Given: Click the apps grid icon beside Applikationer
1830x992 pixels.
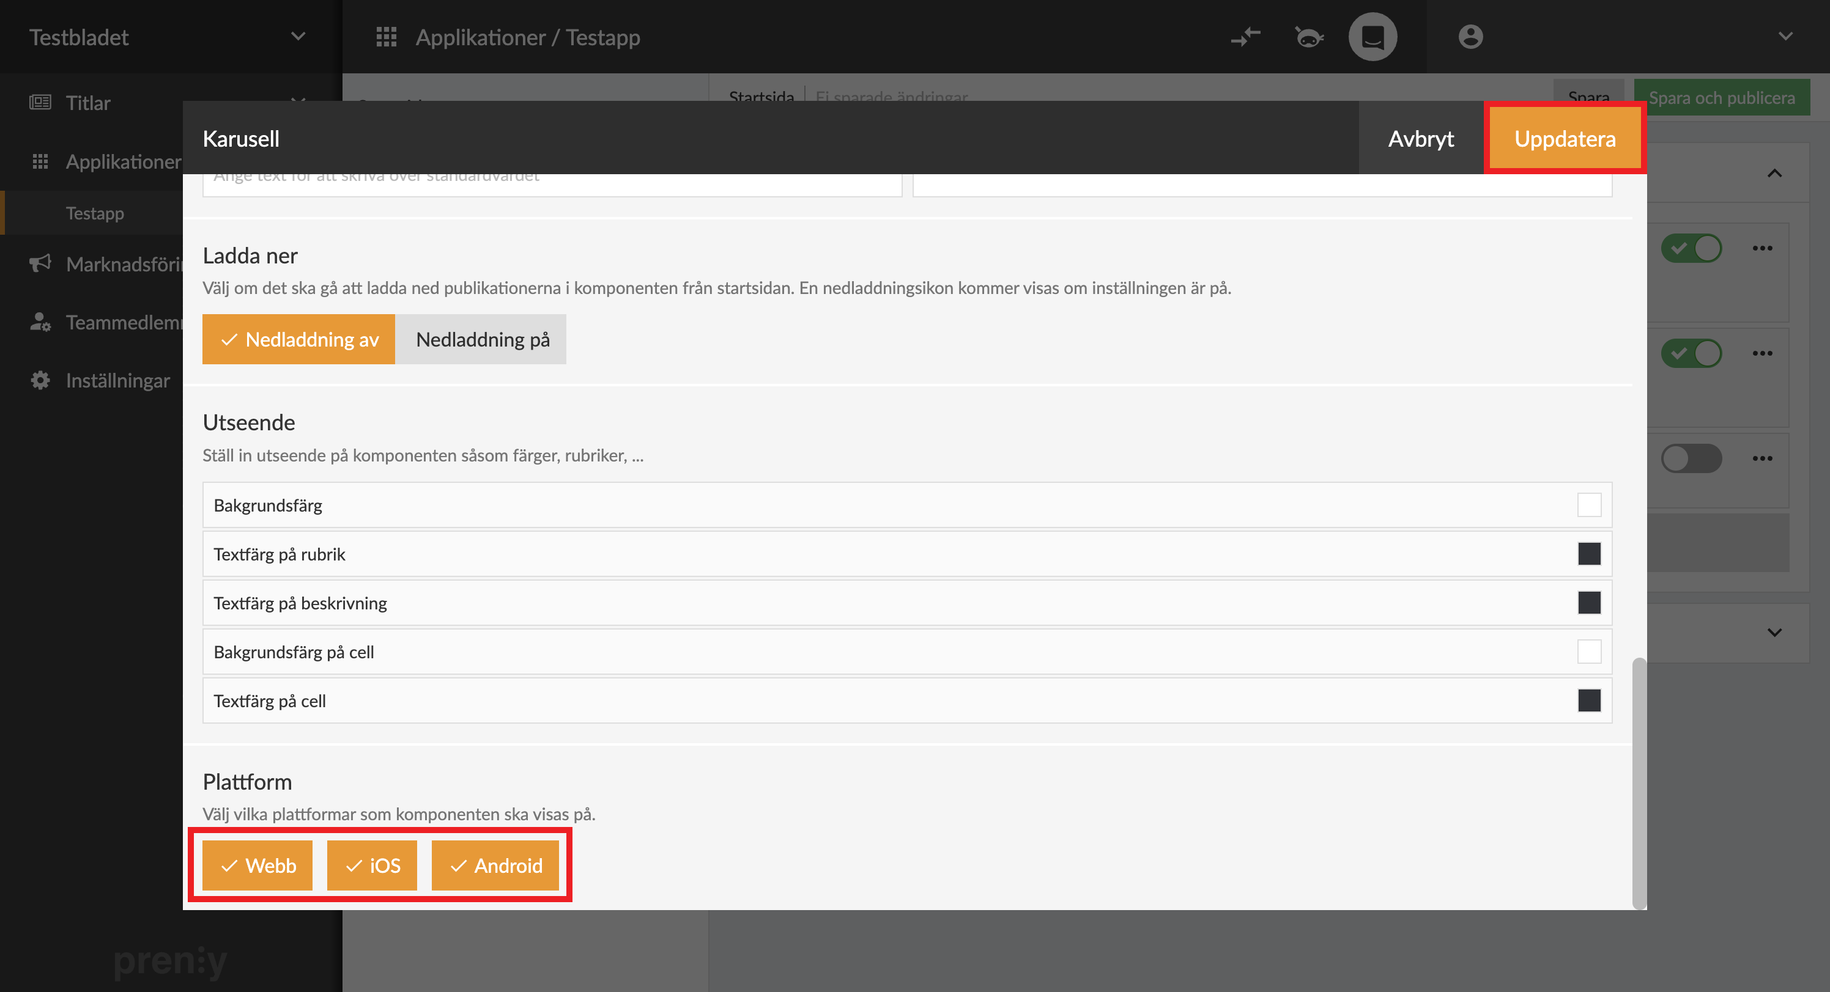Looking at the screenshot, I should 386,37.
